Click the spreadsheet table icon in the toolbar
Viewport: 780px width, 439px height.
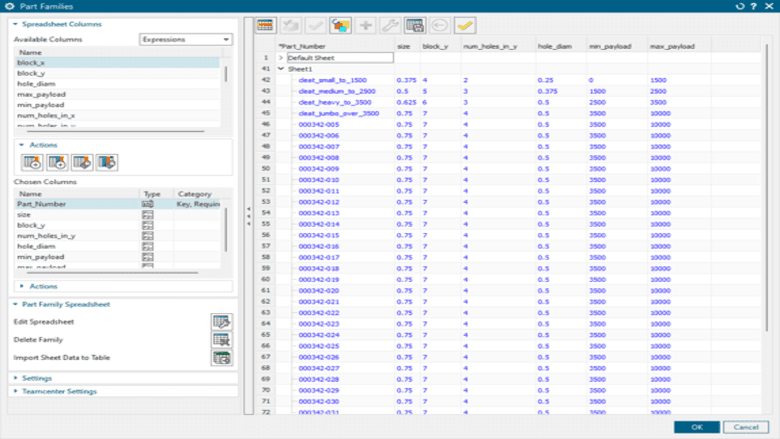click(x=265, y=25)
